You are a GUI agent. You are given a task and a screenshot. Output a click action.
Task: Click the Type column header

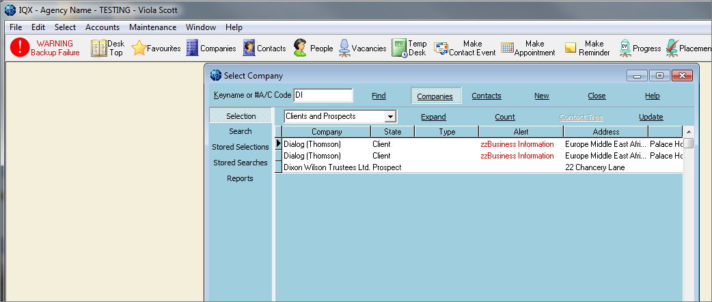click(447, 132)
